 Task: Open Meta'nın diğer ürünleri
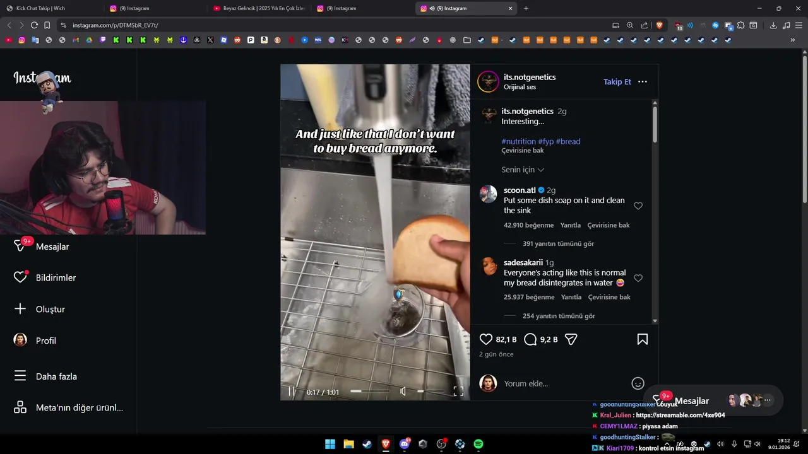coord(68,407)
